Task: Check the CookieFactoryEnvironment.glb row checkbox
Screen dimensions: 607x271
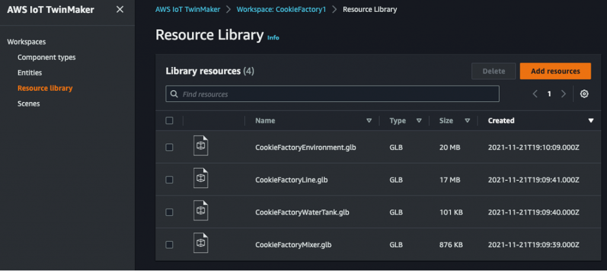Action: coord(169,148)
